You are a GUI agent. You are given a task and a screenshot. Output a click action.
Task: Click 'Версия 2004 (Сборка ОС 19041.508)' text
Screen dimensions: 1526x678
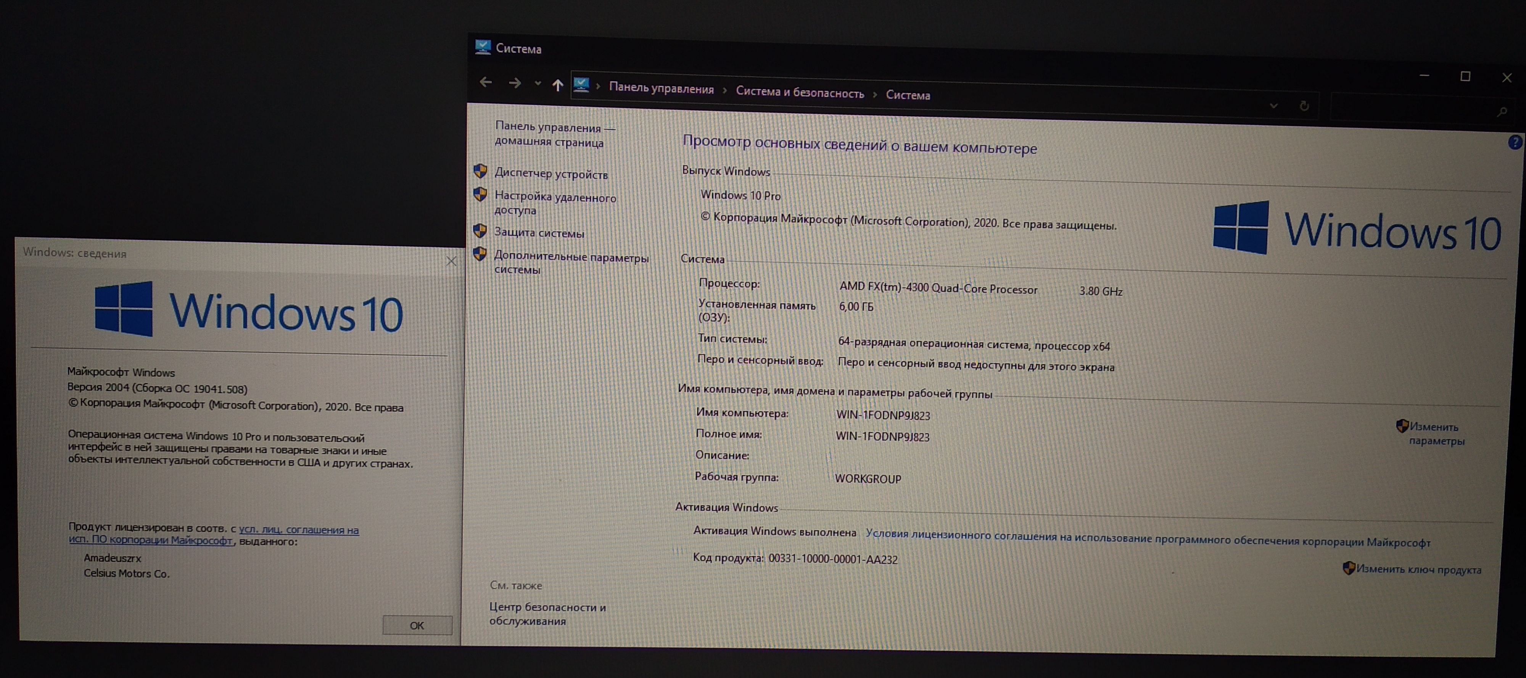(157, 388)
